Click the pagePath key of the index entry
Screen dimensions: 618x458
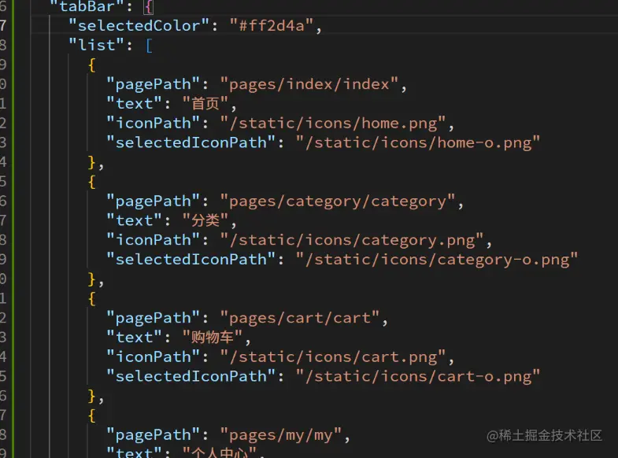point(154,84)
